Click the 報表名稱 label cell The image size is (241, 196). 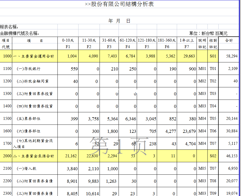click(9, 27)
